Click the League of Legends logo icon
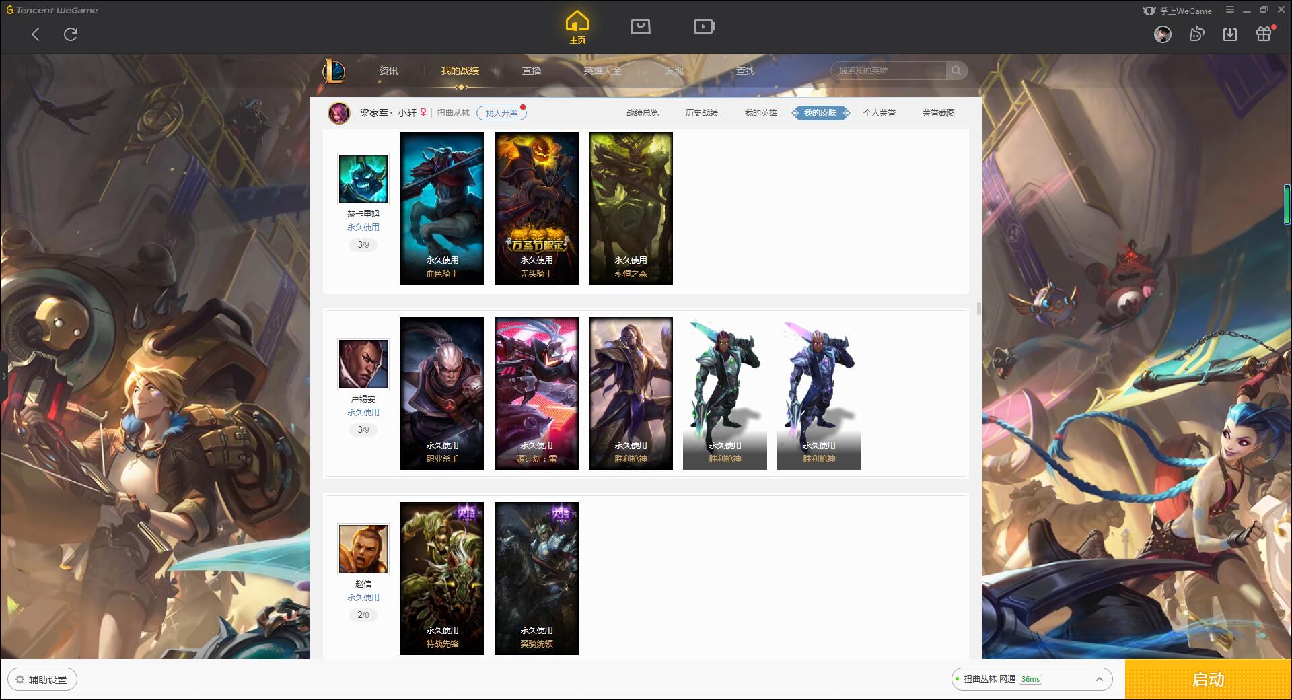Image resolution: width=1292 pixels, height=700 pixels. click(x=334, y=71)
